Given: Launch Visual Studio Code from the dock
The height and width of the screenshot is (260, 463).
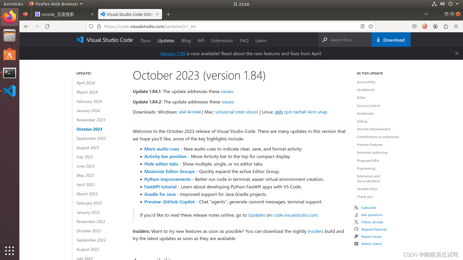Looking at the screenshot, I should click(x=10, y=91).
